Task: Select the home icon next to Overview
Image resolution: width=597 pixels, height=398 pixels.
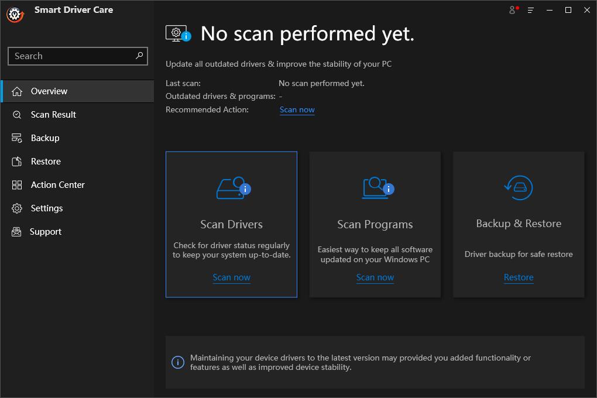Action: tap(16, 91)
